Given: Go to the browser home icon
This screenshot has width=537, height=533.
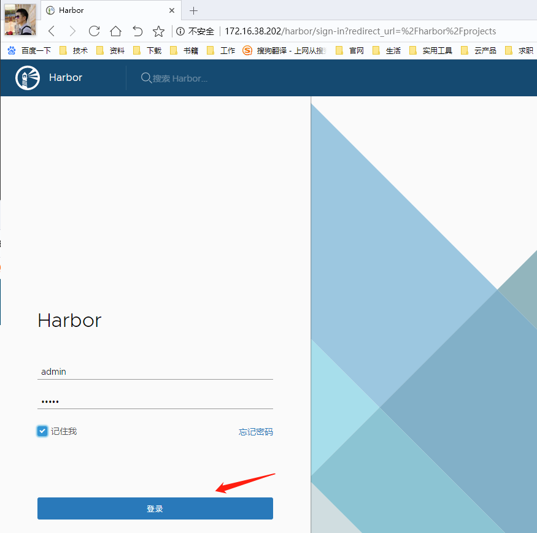Looking at the screenshot, I should click(x=116, y=31).
